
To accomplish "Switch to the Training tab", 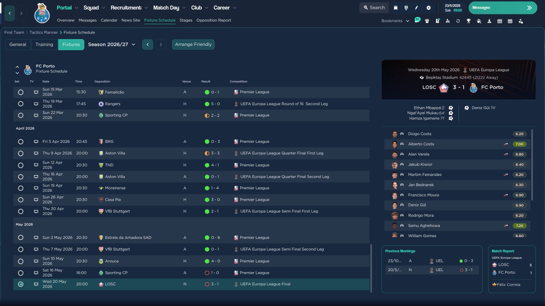I will [44, 45].
